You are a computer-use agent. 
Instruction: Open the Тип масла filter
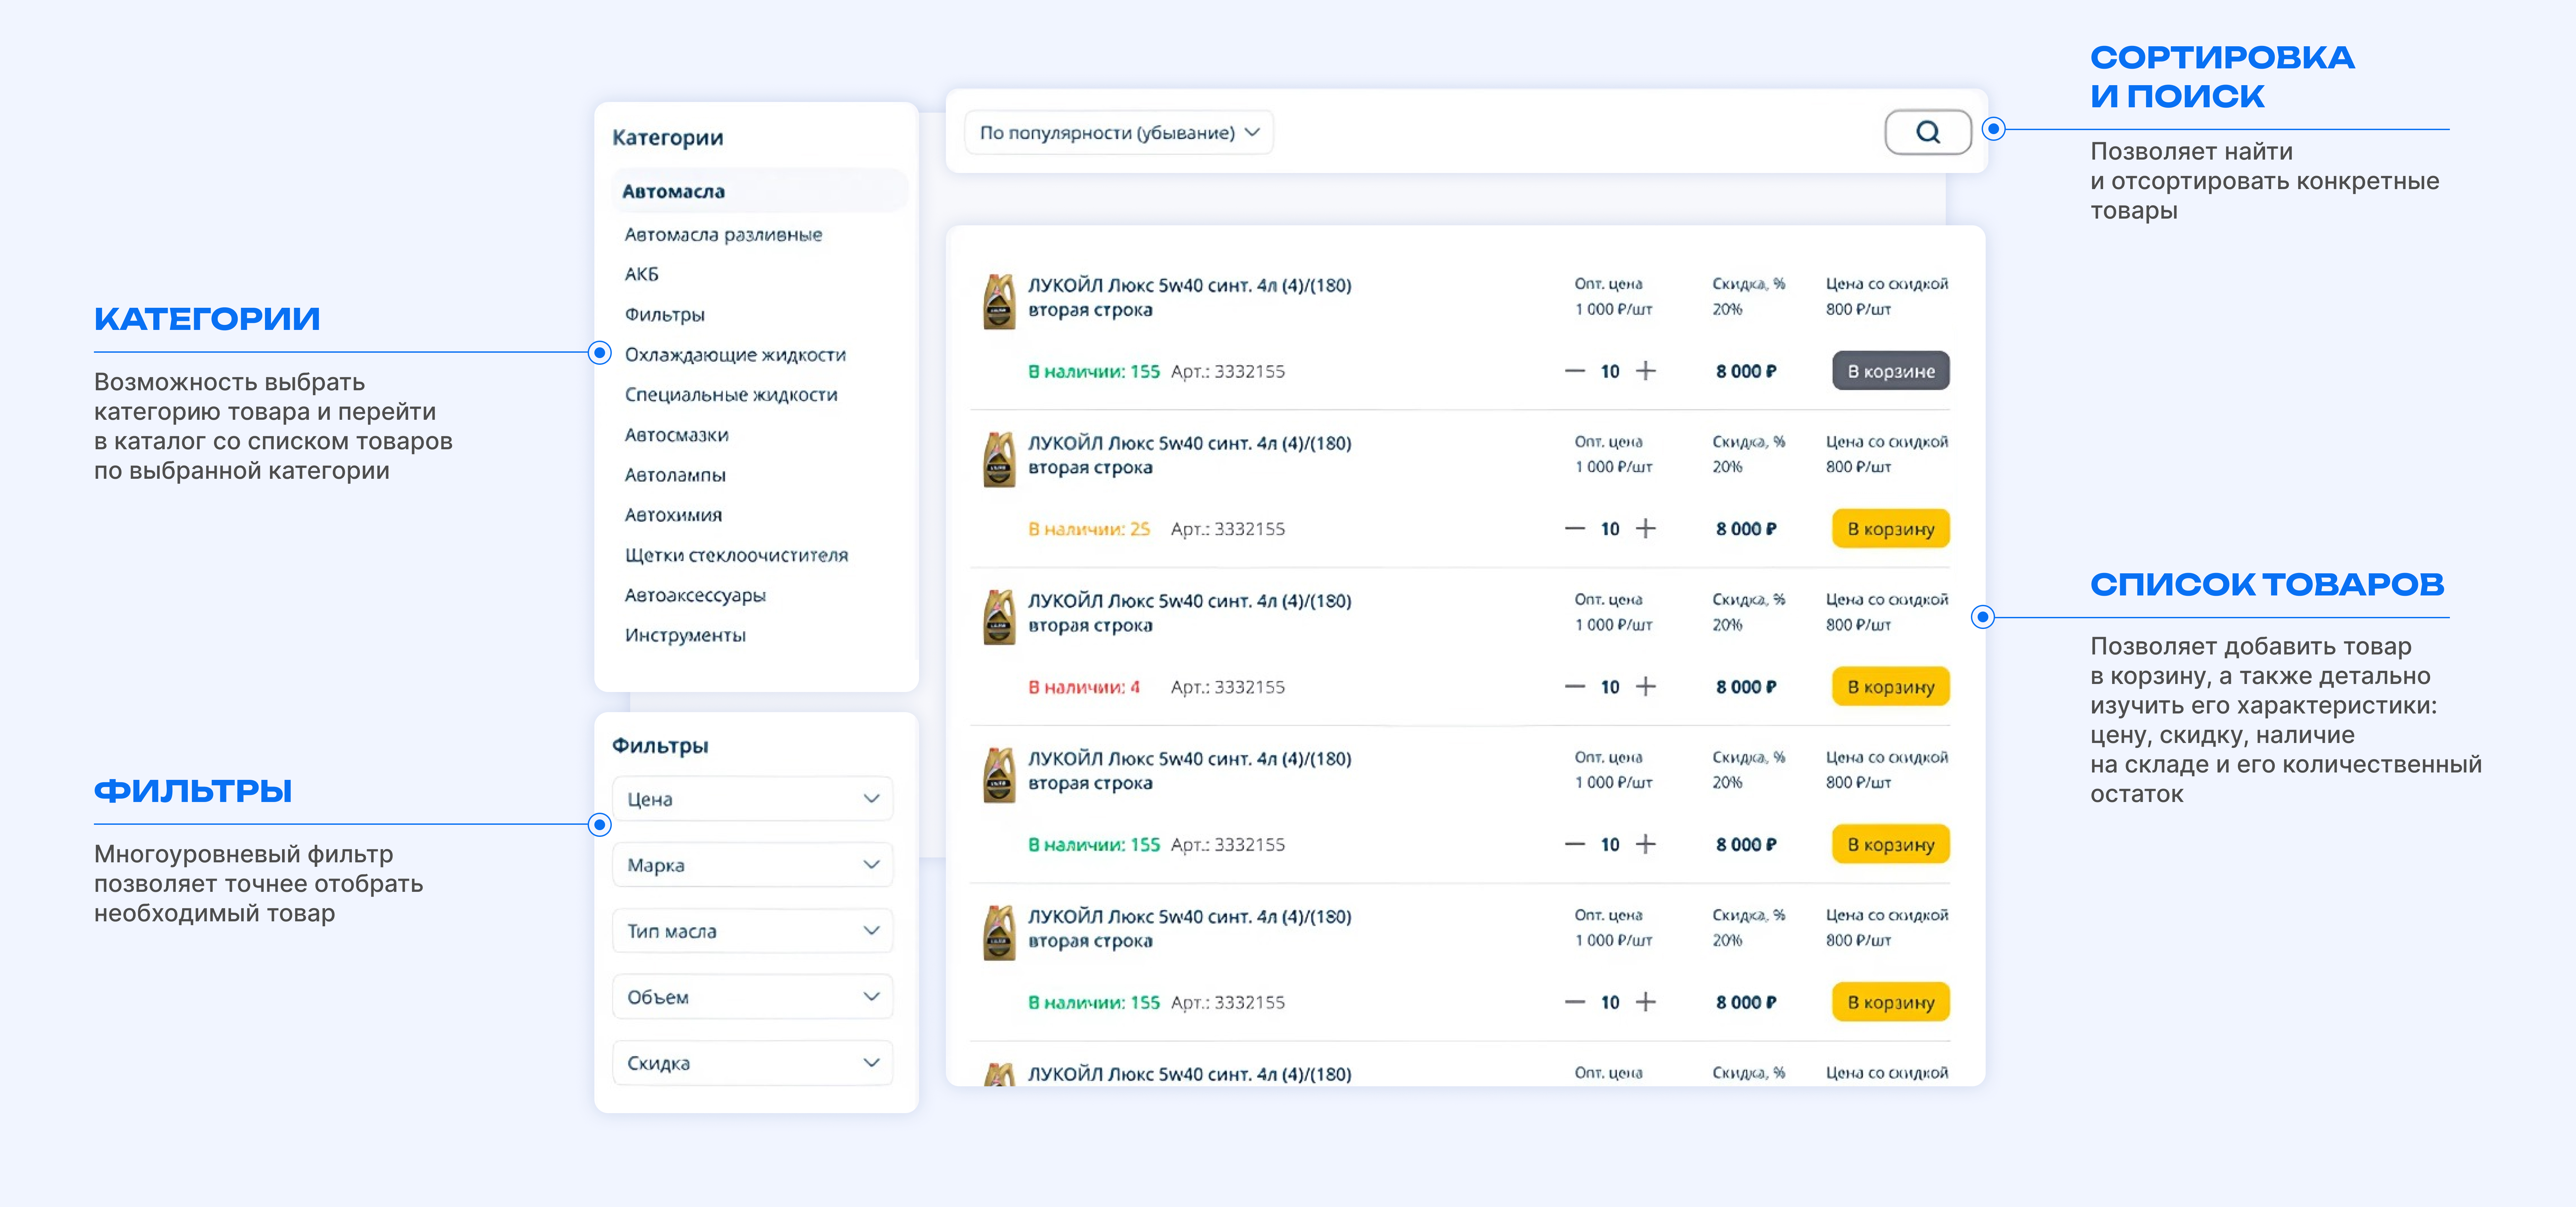pyautogui.click(x=752, y=931)
